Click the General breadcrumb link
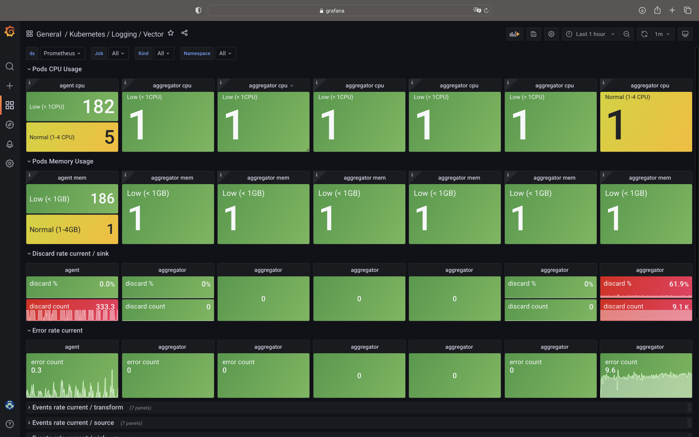 [x=49, y=34]
